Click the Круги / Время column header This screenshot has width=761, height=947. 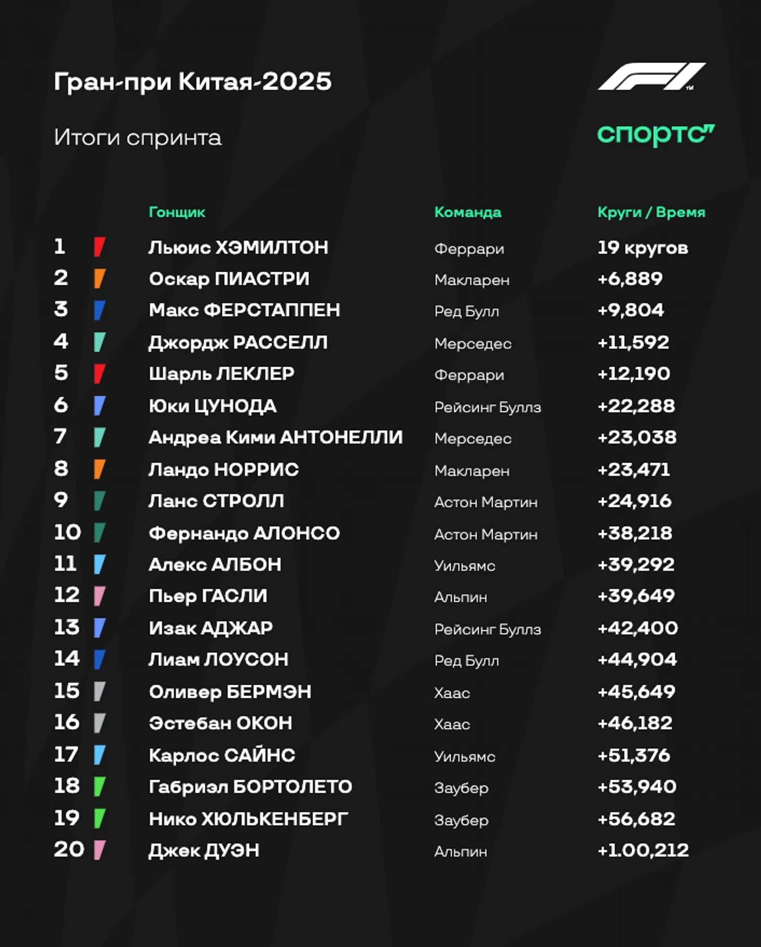(x=652, y=212)
